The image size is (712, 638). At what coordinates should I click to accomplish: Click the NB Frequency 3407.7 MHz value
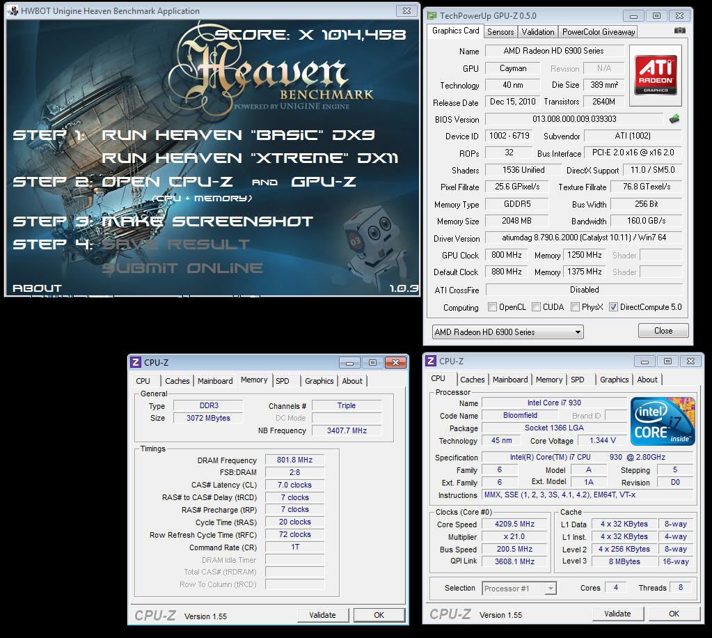pyautogui.click(x=347, y=430)
